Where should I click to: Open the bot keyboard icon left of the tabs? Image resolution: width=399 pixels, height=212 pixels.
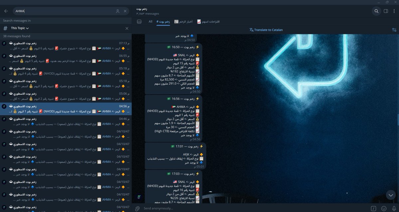pos(139,21)
